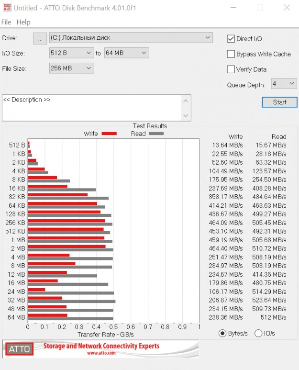Enable Bypass Write Cache option
Screen dimensions: 299x370
(x=231, y=54)
